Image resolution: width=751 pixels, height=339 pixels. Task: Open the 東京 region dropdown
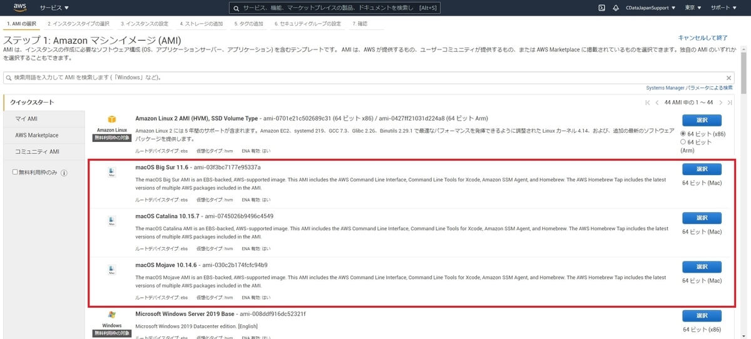click(x=693, y=8)
